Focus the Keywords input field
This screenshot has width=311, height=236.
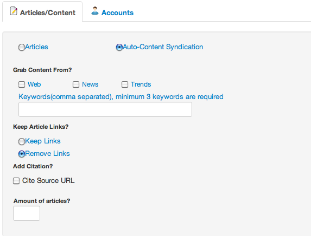click(x=105, y=109)
